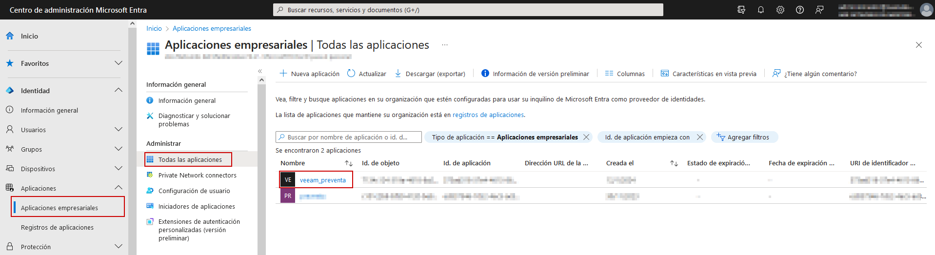Image resolution: width=935 pixels, height=255 pixels.
Task: Click the help question mark icon
Action: (799, 10)
